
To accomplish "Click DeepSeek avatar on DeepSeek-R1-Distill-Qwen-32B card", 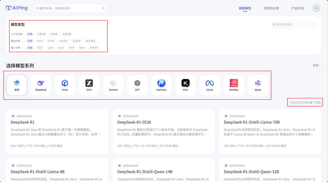I will click(226, 166).
